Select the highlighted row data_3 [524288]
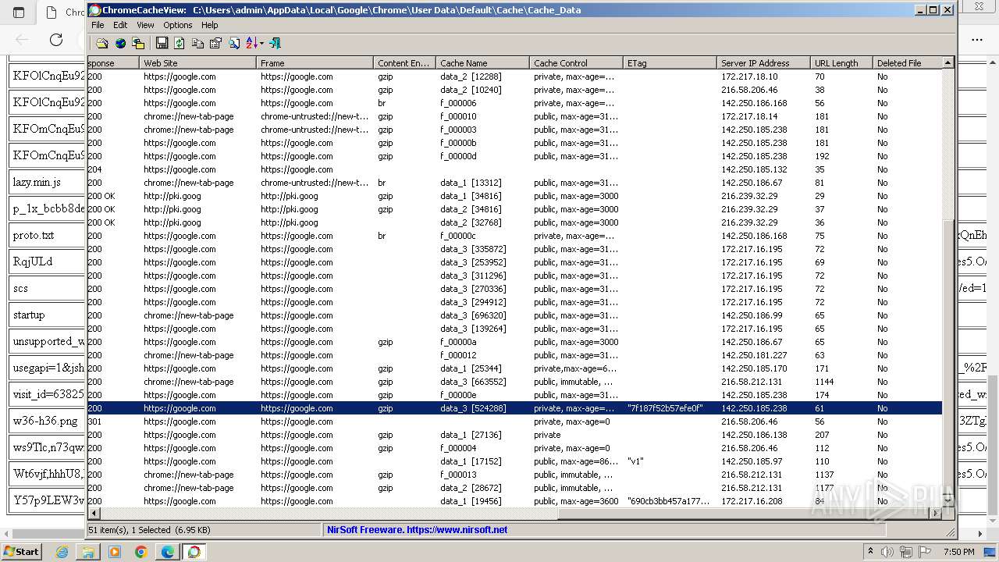Screen dimensions: 999x562 click(x=514, y=408)
